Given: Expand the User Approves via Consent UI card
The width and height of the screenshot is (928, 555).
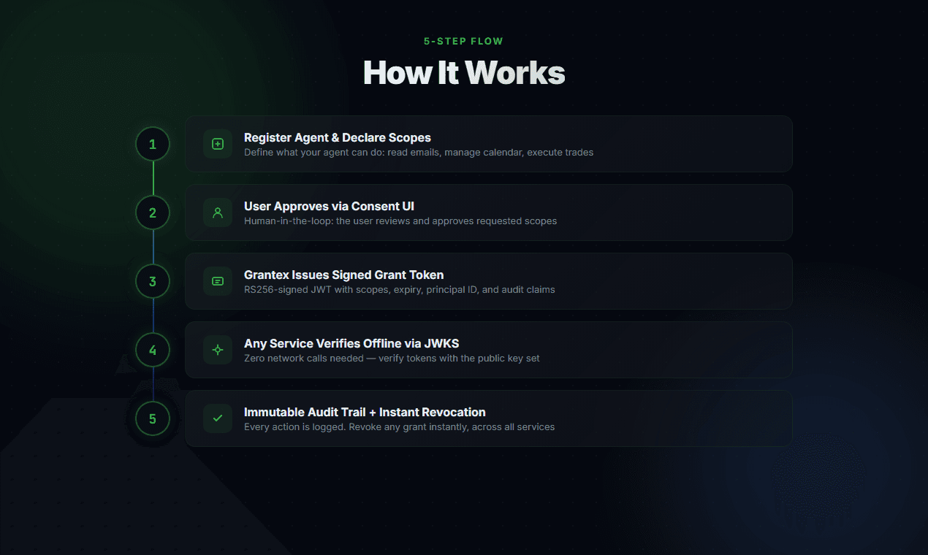Looking at the screenshot, I should [x=488, y=213].
